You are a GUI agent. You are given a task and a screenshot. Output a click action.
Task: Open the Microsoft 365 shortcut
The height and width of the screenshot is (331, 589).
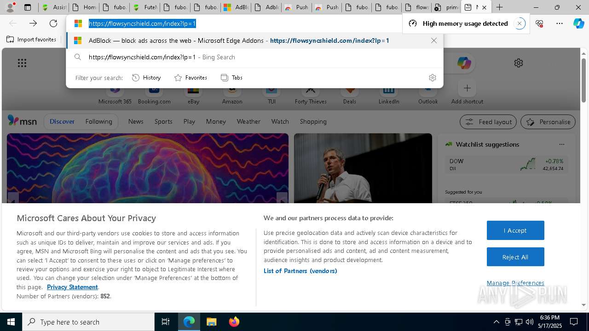[115, 94]
